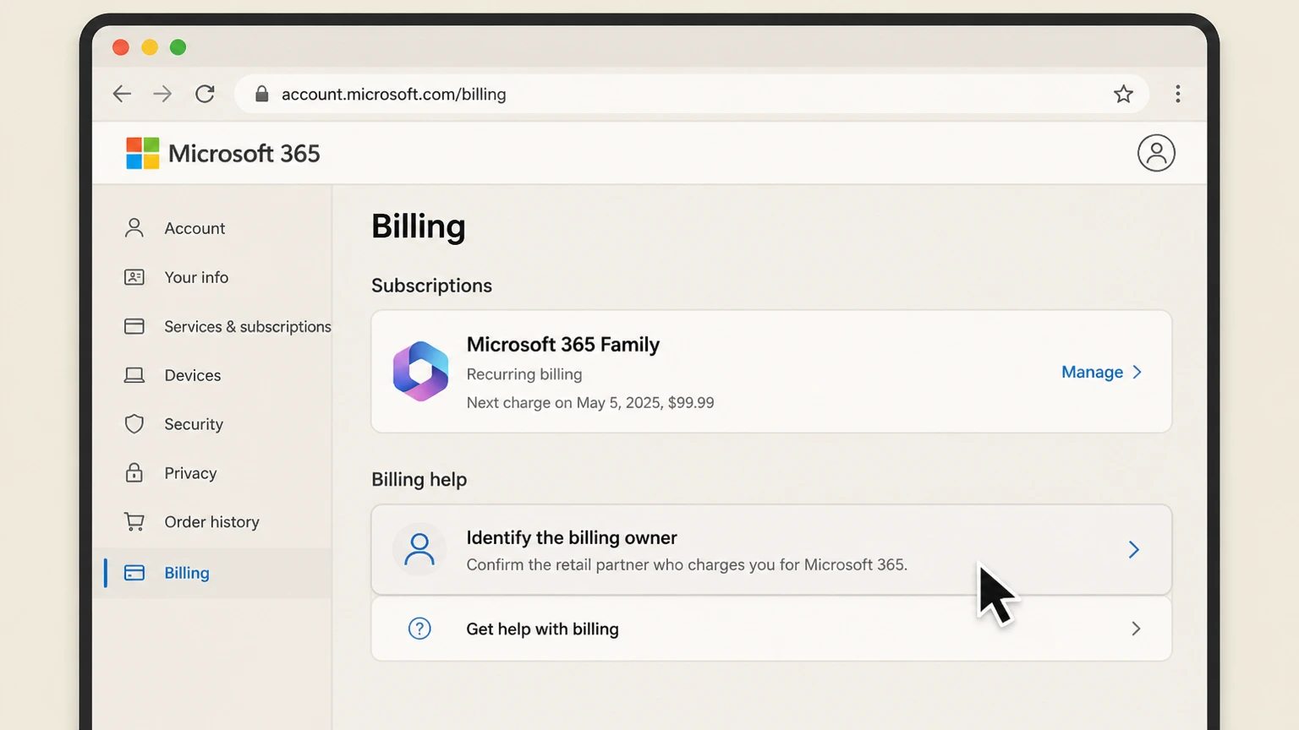Click the Security shield icon
This screenshot has width=1299, height=730.
(x=134, y=424)
